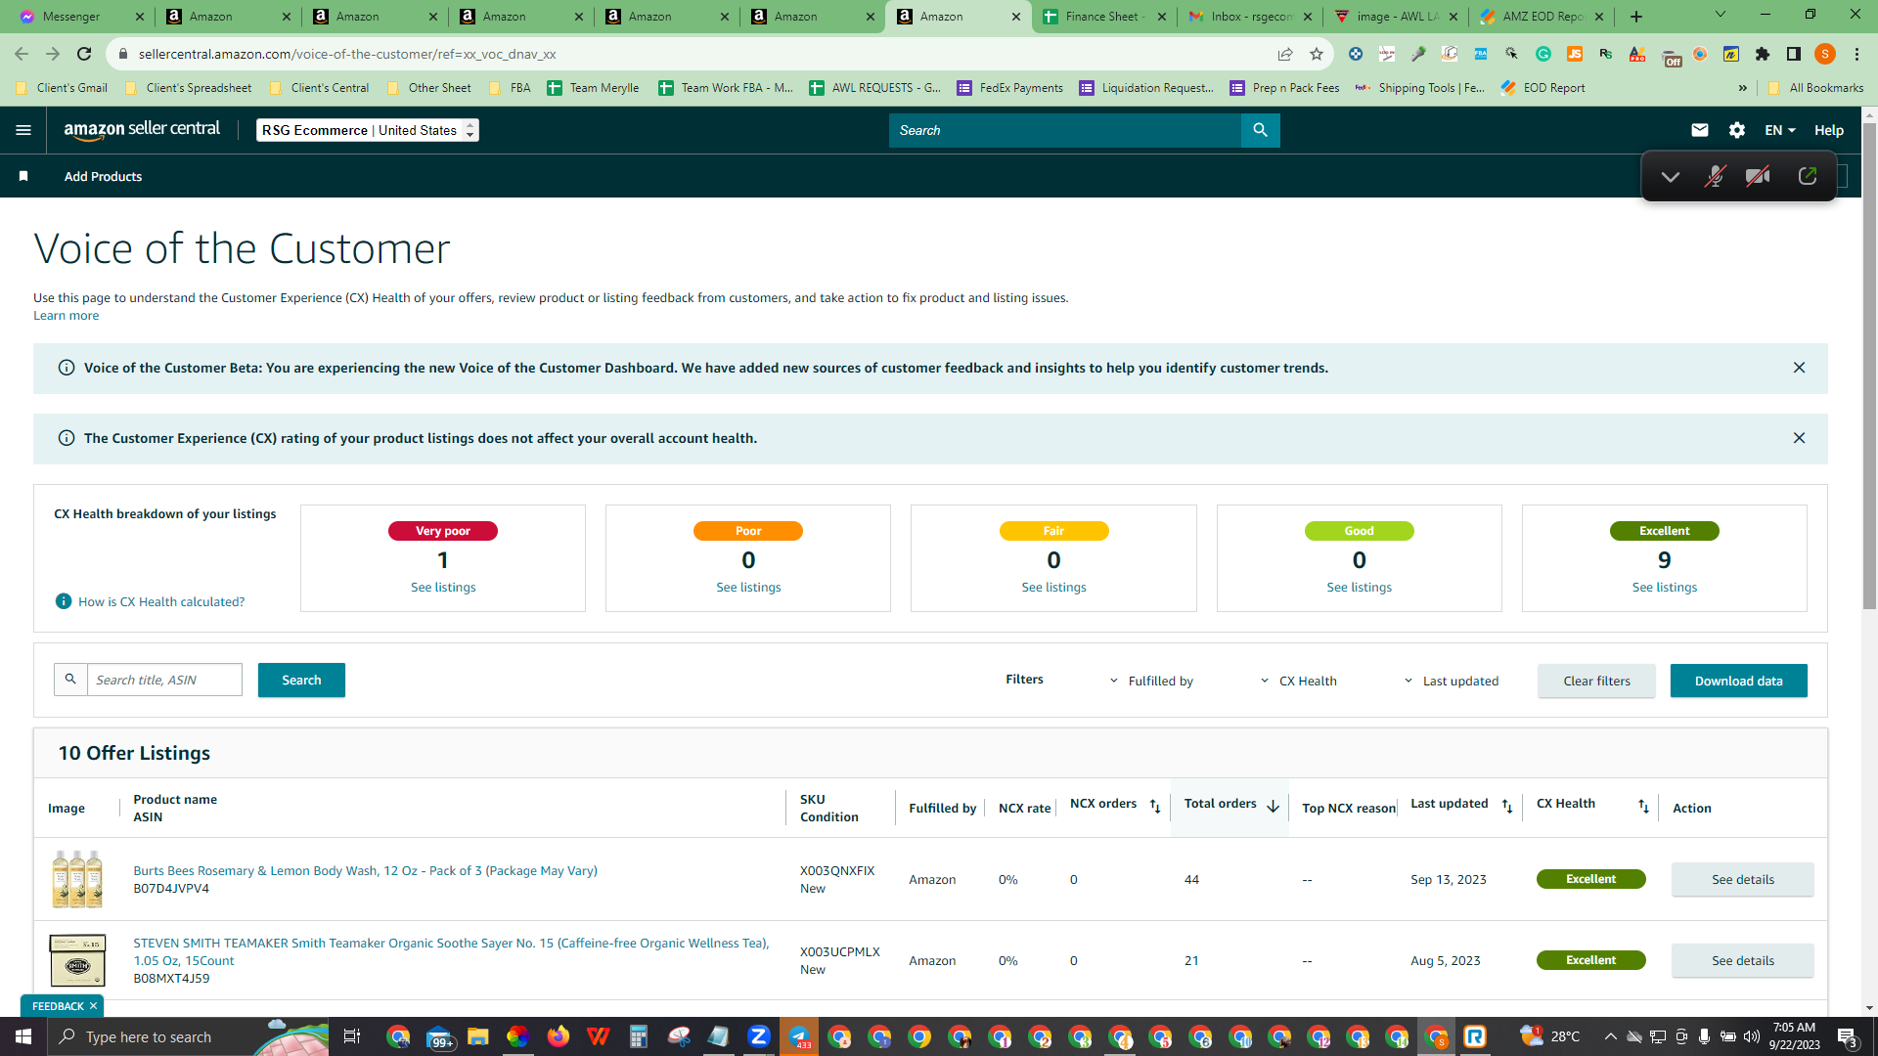This screenshot has height=1056, width=1878.
Task: Click the search magnifier beside title ASIN field
Action: [70, 680]
